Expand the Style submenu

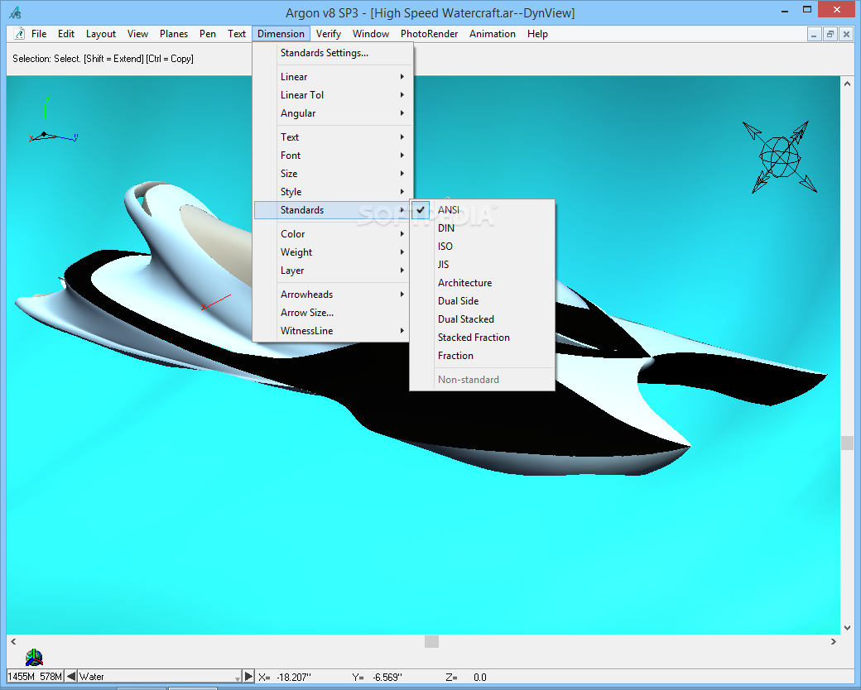point(332,192)
